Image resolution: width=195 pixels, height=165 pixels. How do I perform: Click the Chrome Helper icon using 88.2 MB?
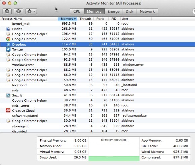(8, 70)
